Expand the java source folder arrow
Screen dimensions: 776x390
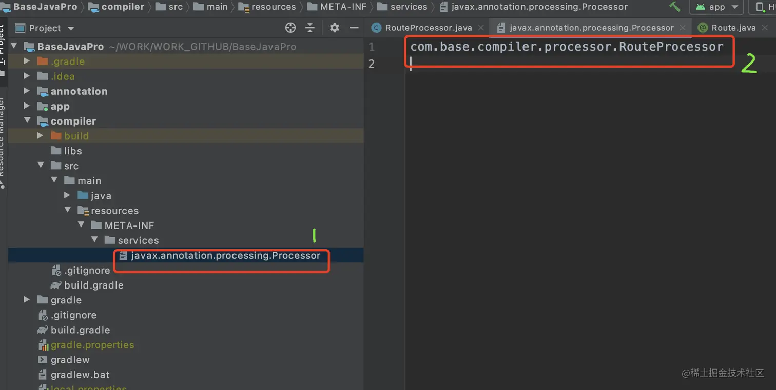pos(67,195)
